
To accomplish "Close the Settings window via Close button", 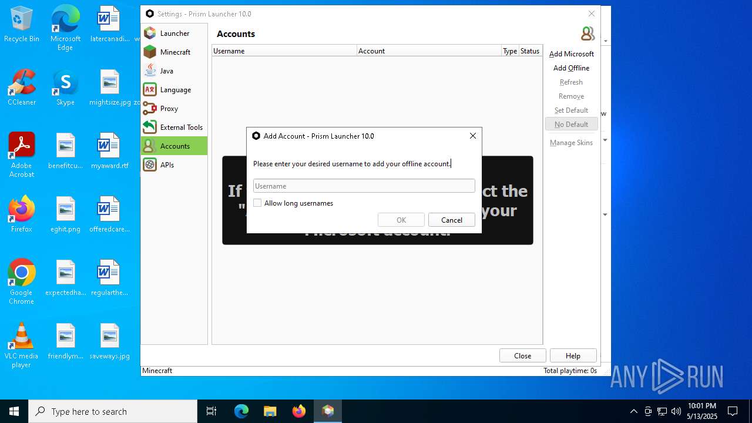I will (x=522, y=355).
